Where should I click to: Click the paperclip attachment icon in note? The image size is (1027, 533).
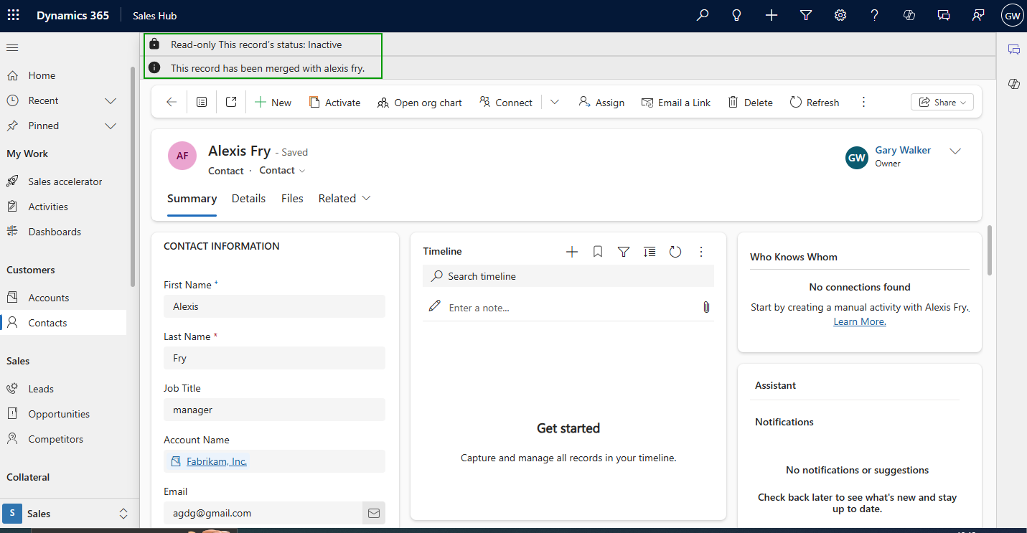tap(705, 307)
